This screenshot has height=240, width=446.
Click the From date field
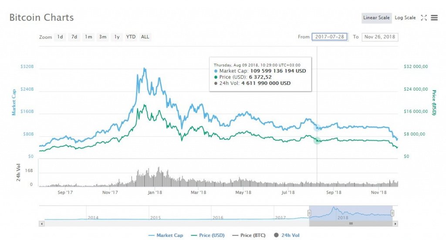pos(330,37)
